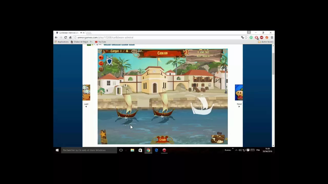Image resolution: width=328 pixels, height=184 pixels.
Task: Go to the browser home page
Action: (x=70, y=37)
